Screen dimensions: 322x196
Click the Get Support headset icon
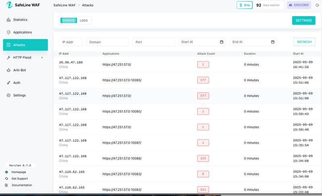pyautogui.click(x=6, y=179)
